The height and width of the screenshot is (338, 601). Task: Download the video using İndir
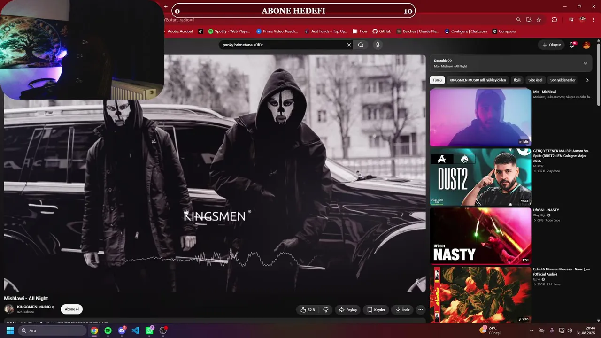[402, 310]
